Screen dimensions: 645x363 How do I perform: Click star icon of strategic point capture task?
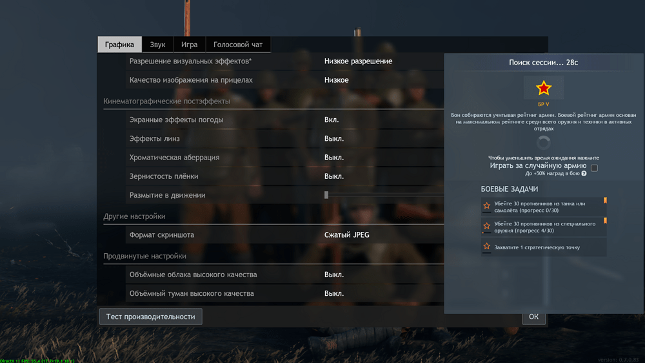tap(487, 247)
